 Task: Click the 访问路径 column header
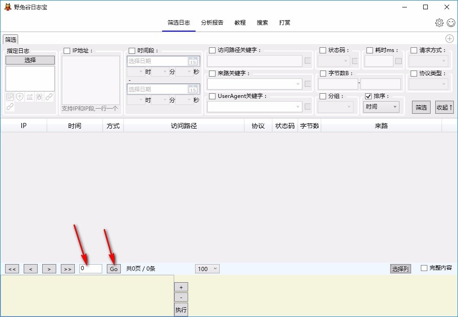(184, 126)
